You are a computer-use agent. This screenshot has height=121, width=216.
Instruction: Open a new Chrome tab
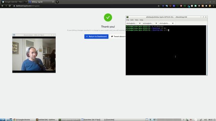pyautogui.click(x=57, y=2)
